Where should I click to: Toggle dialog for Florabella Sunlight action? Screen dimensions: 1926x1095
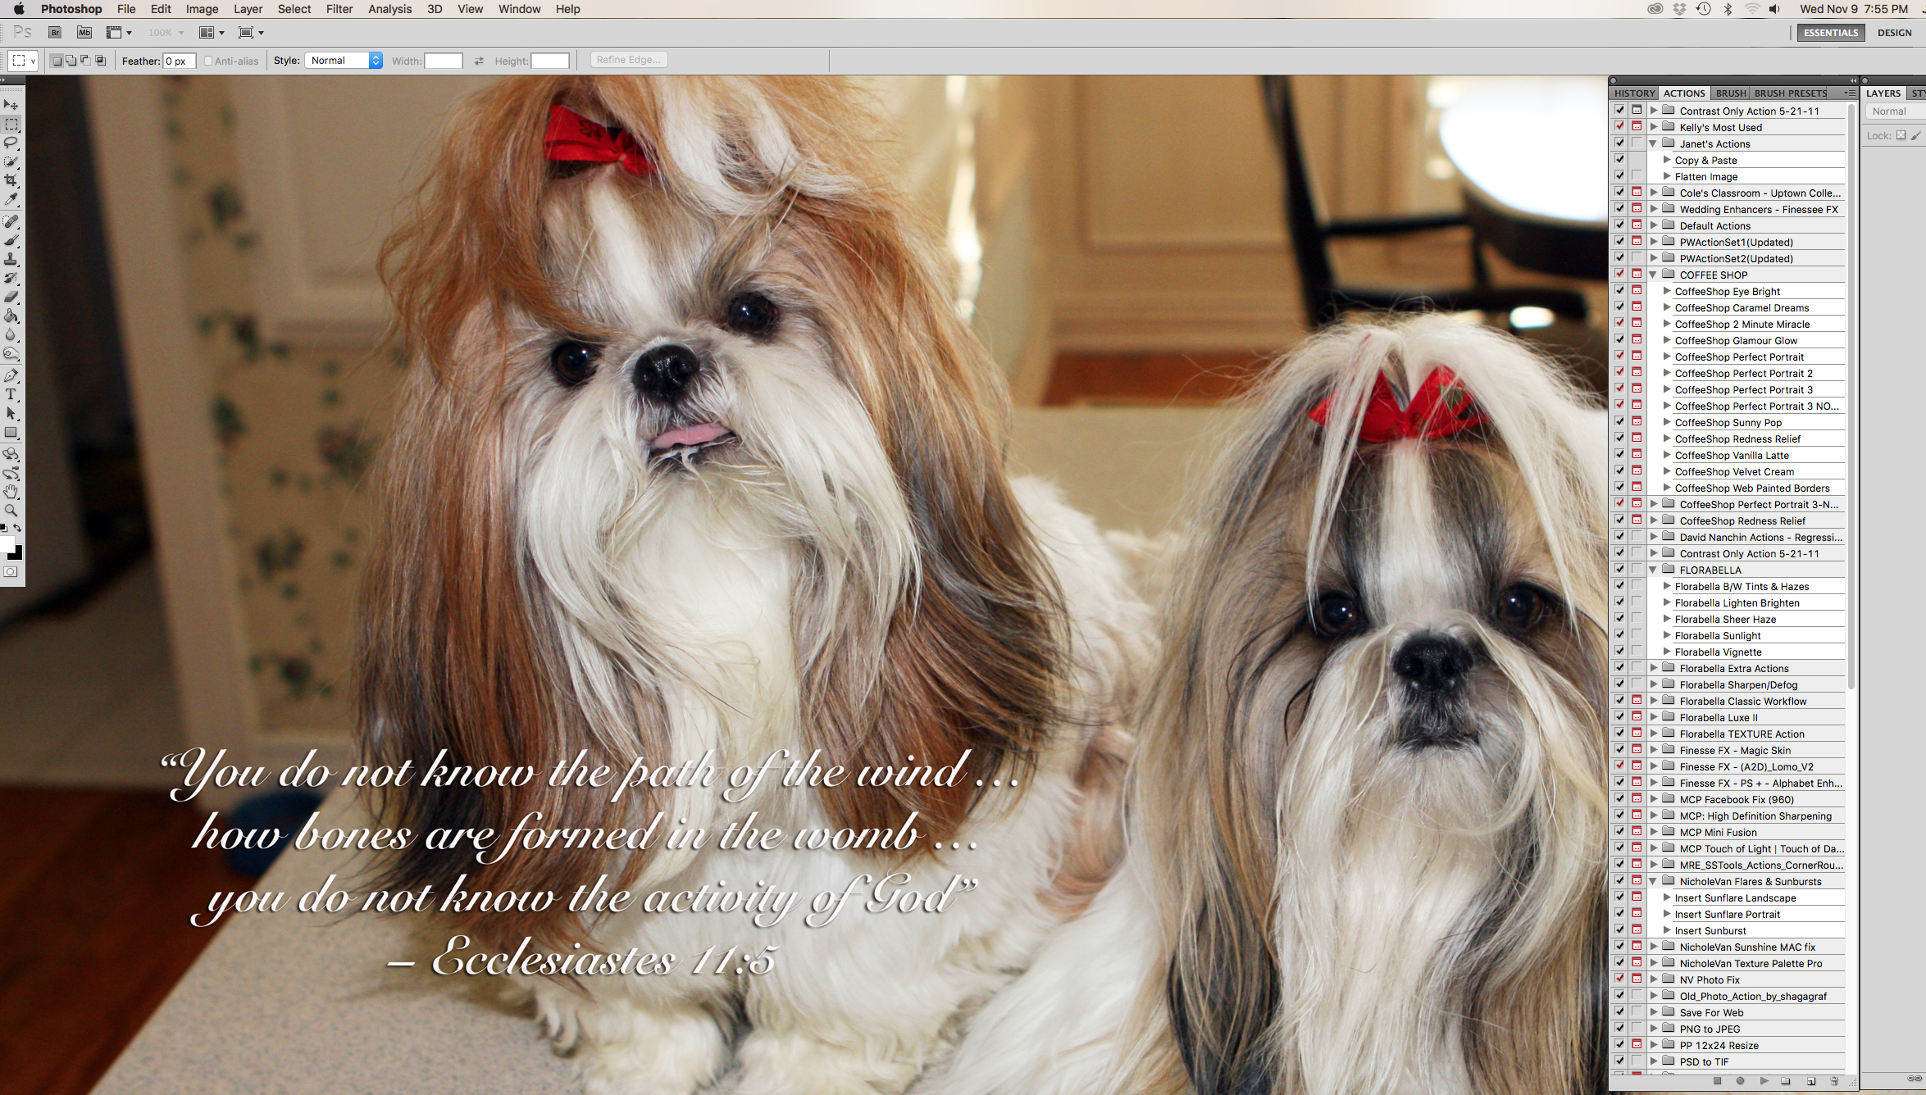point(1637,634)
